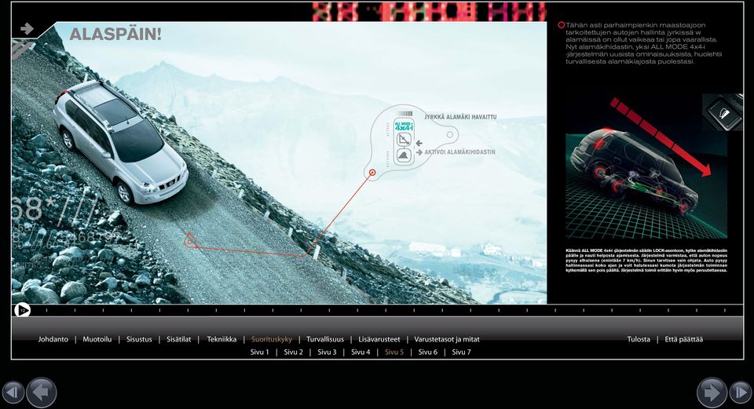Screen dimensions: 754x409
Task: Jump to last page with skip-forward button
Action: [x=741, y=393]
